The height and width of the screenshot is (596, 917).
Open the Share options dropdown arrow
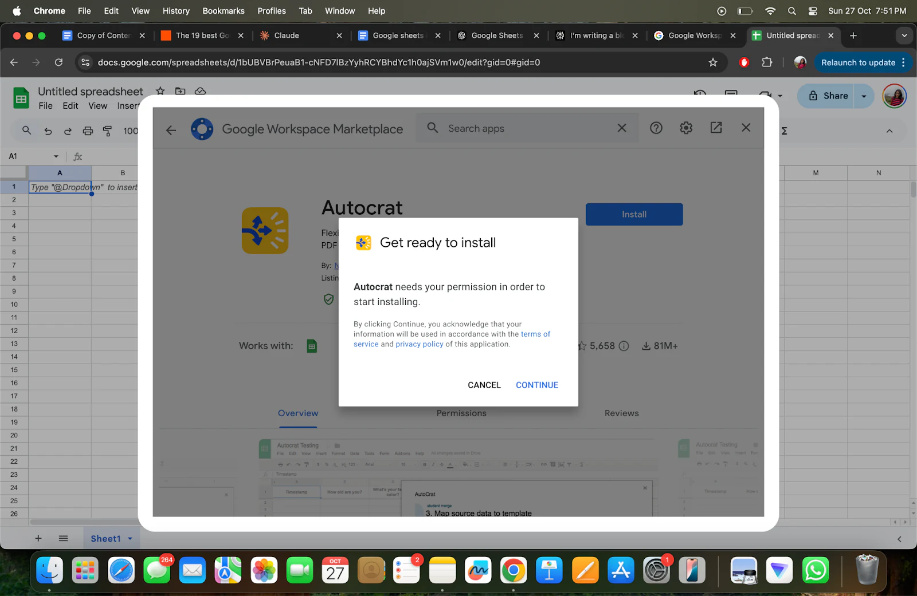click(x=864, y=96)
